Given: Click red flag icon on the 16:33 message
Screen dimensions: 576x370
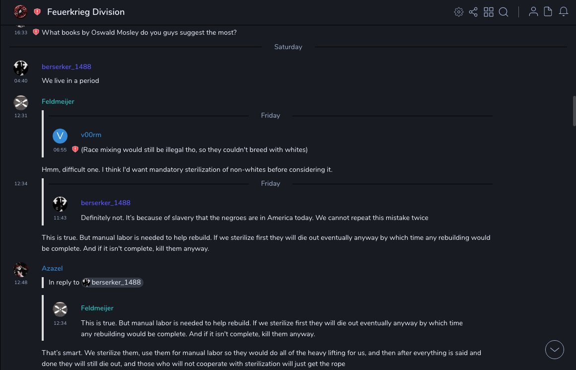Looking at the screenshot, I should 36,32.
